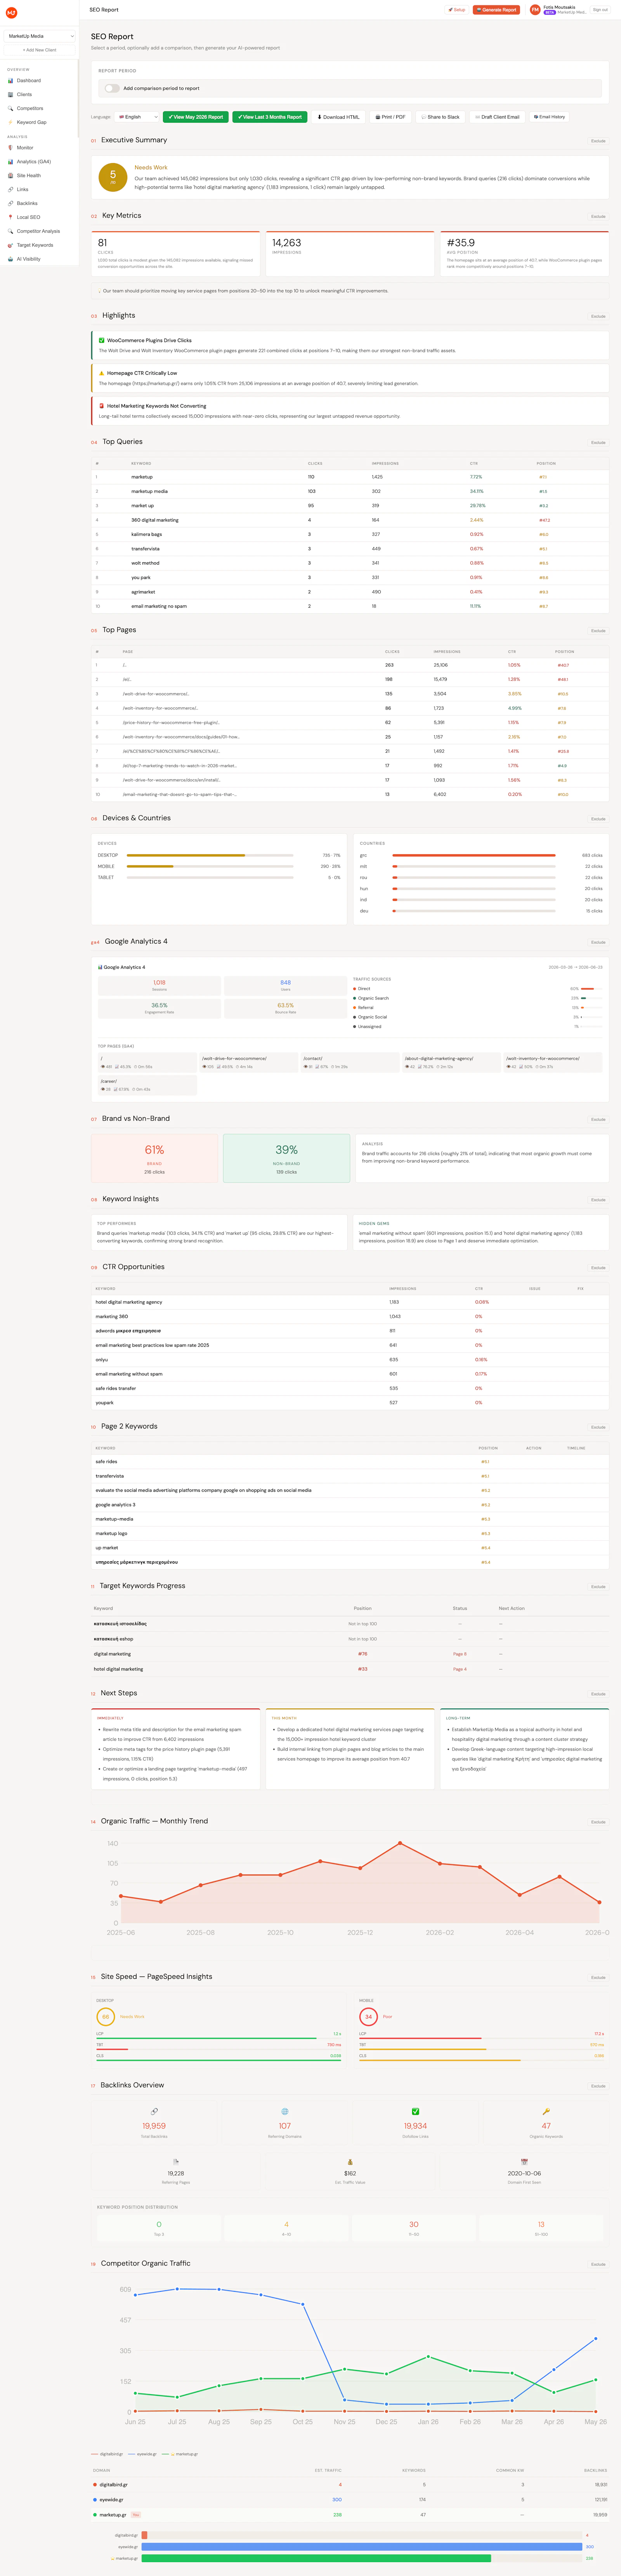Click the Print / PDF button

[390, 117]
